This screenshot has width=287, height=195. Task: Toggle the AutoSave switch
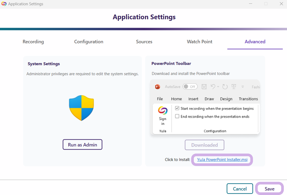(x=190, y=87)
